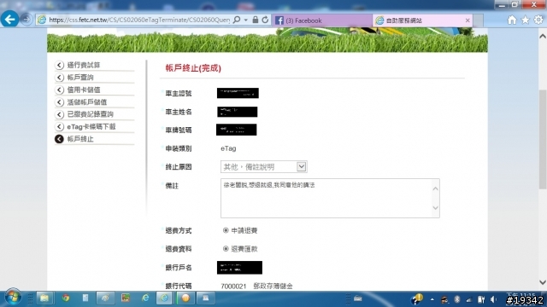Open 信用卡儲值 in sidebar
The image size is (547, 307).
pos(84,90)
